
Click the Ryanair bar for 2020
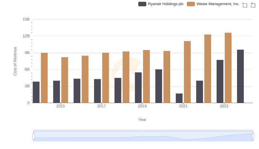pos(159,86)
